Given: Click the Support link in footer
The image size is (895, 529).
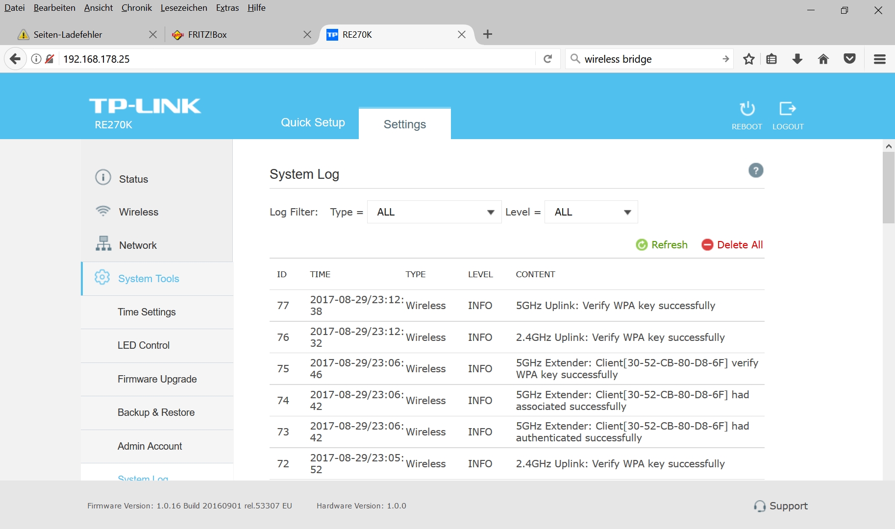Looking at the screenshot, I should pos(781,506).
